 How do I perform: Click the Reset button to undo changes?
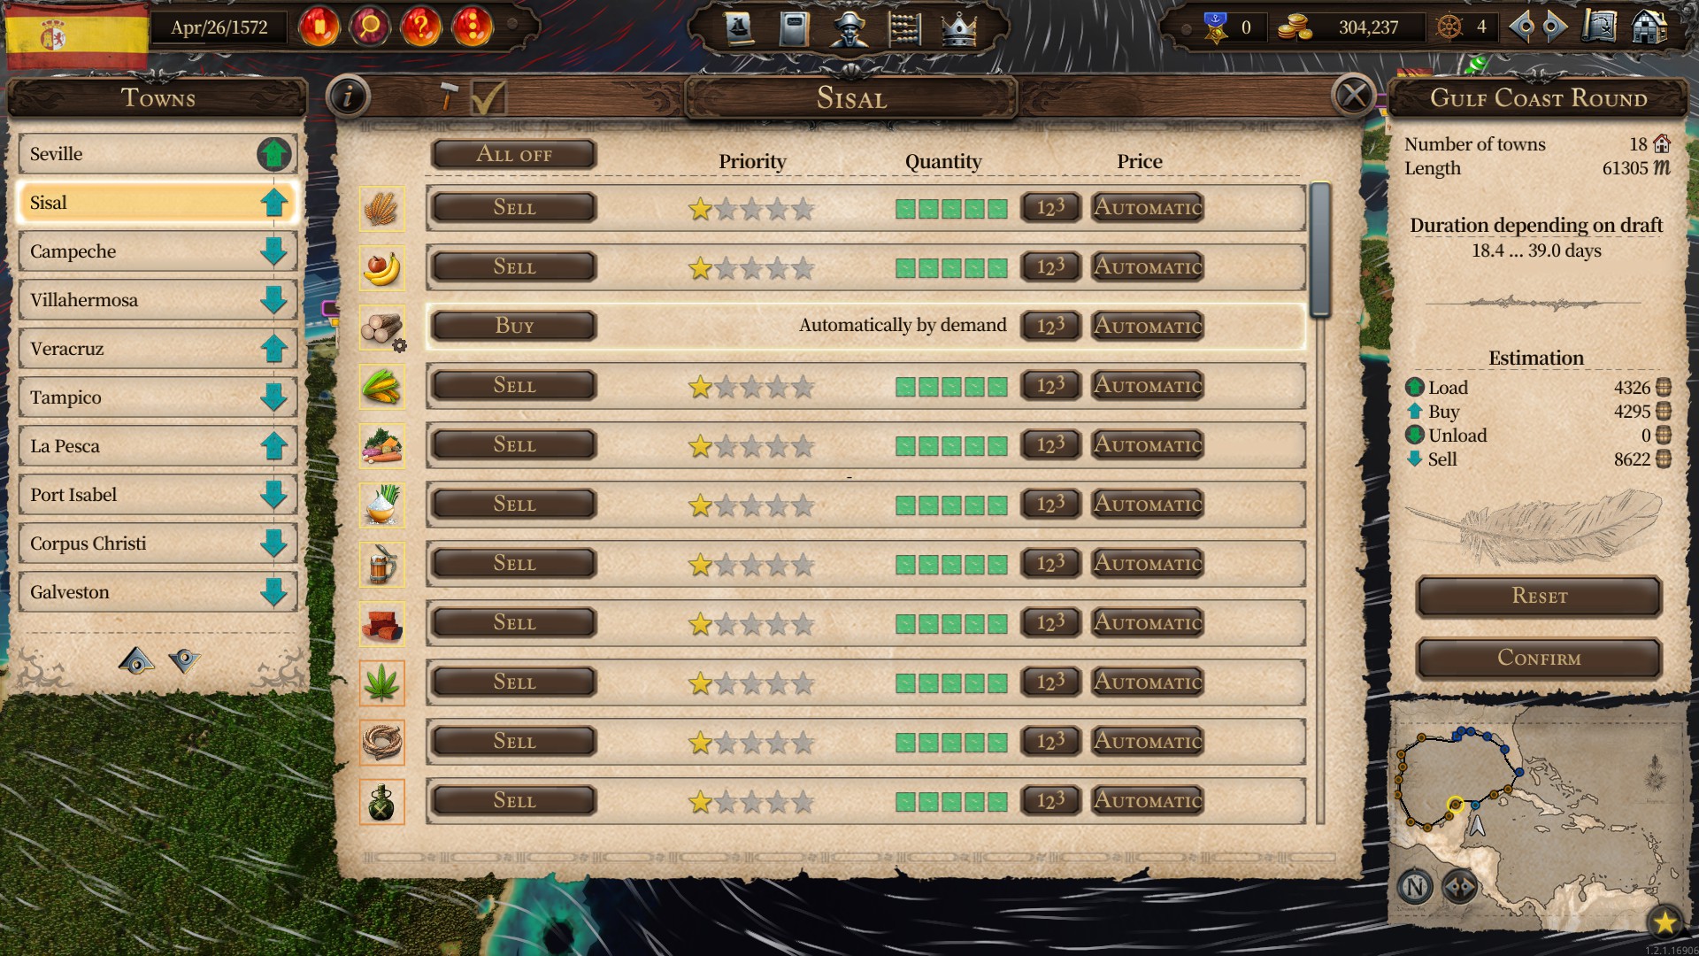coord(1538,596)
